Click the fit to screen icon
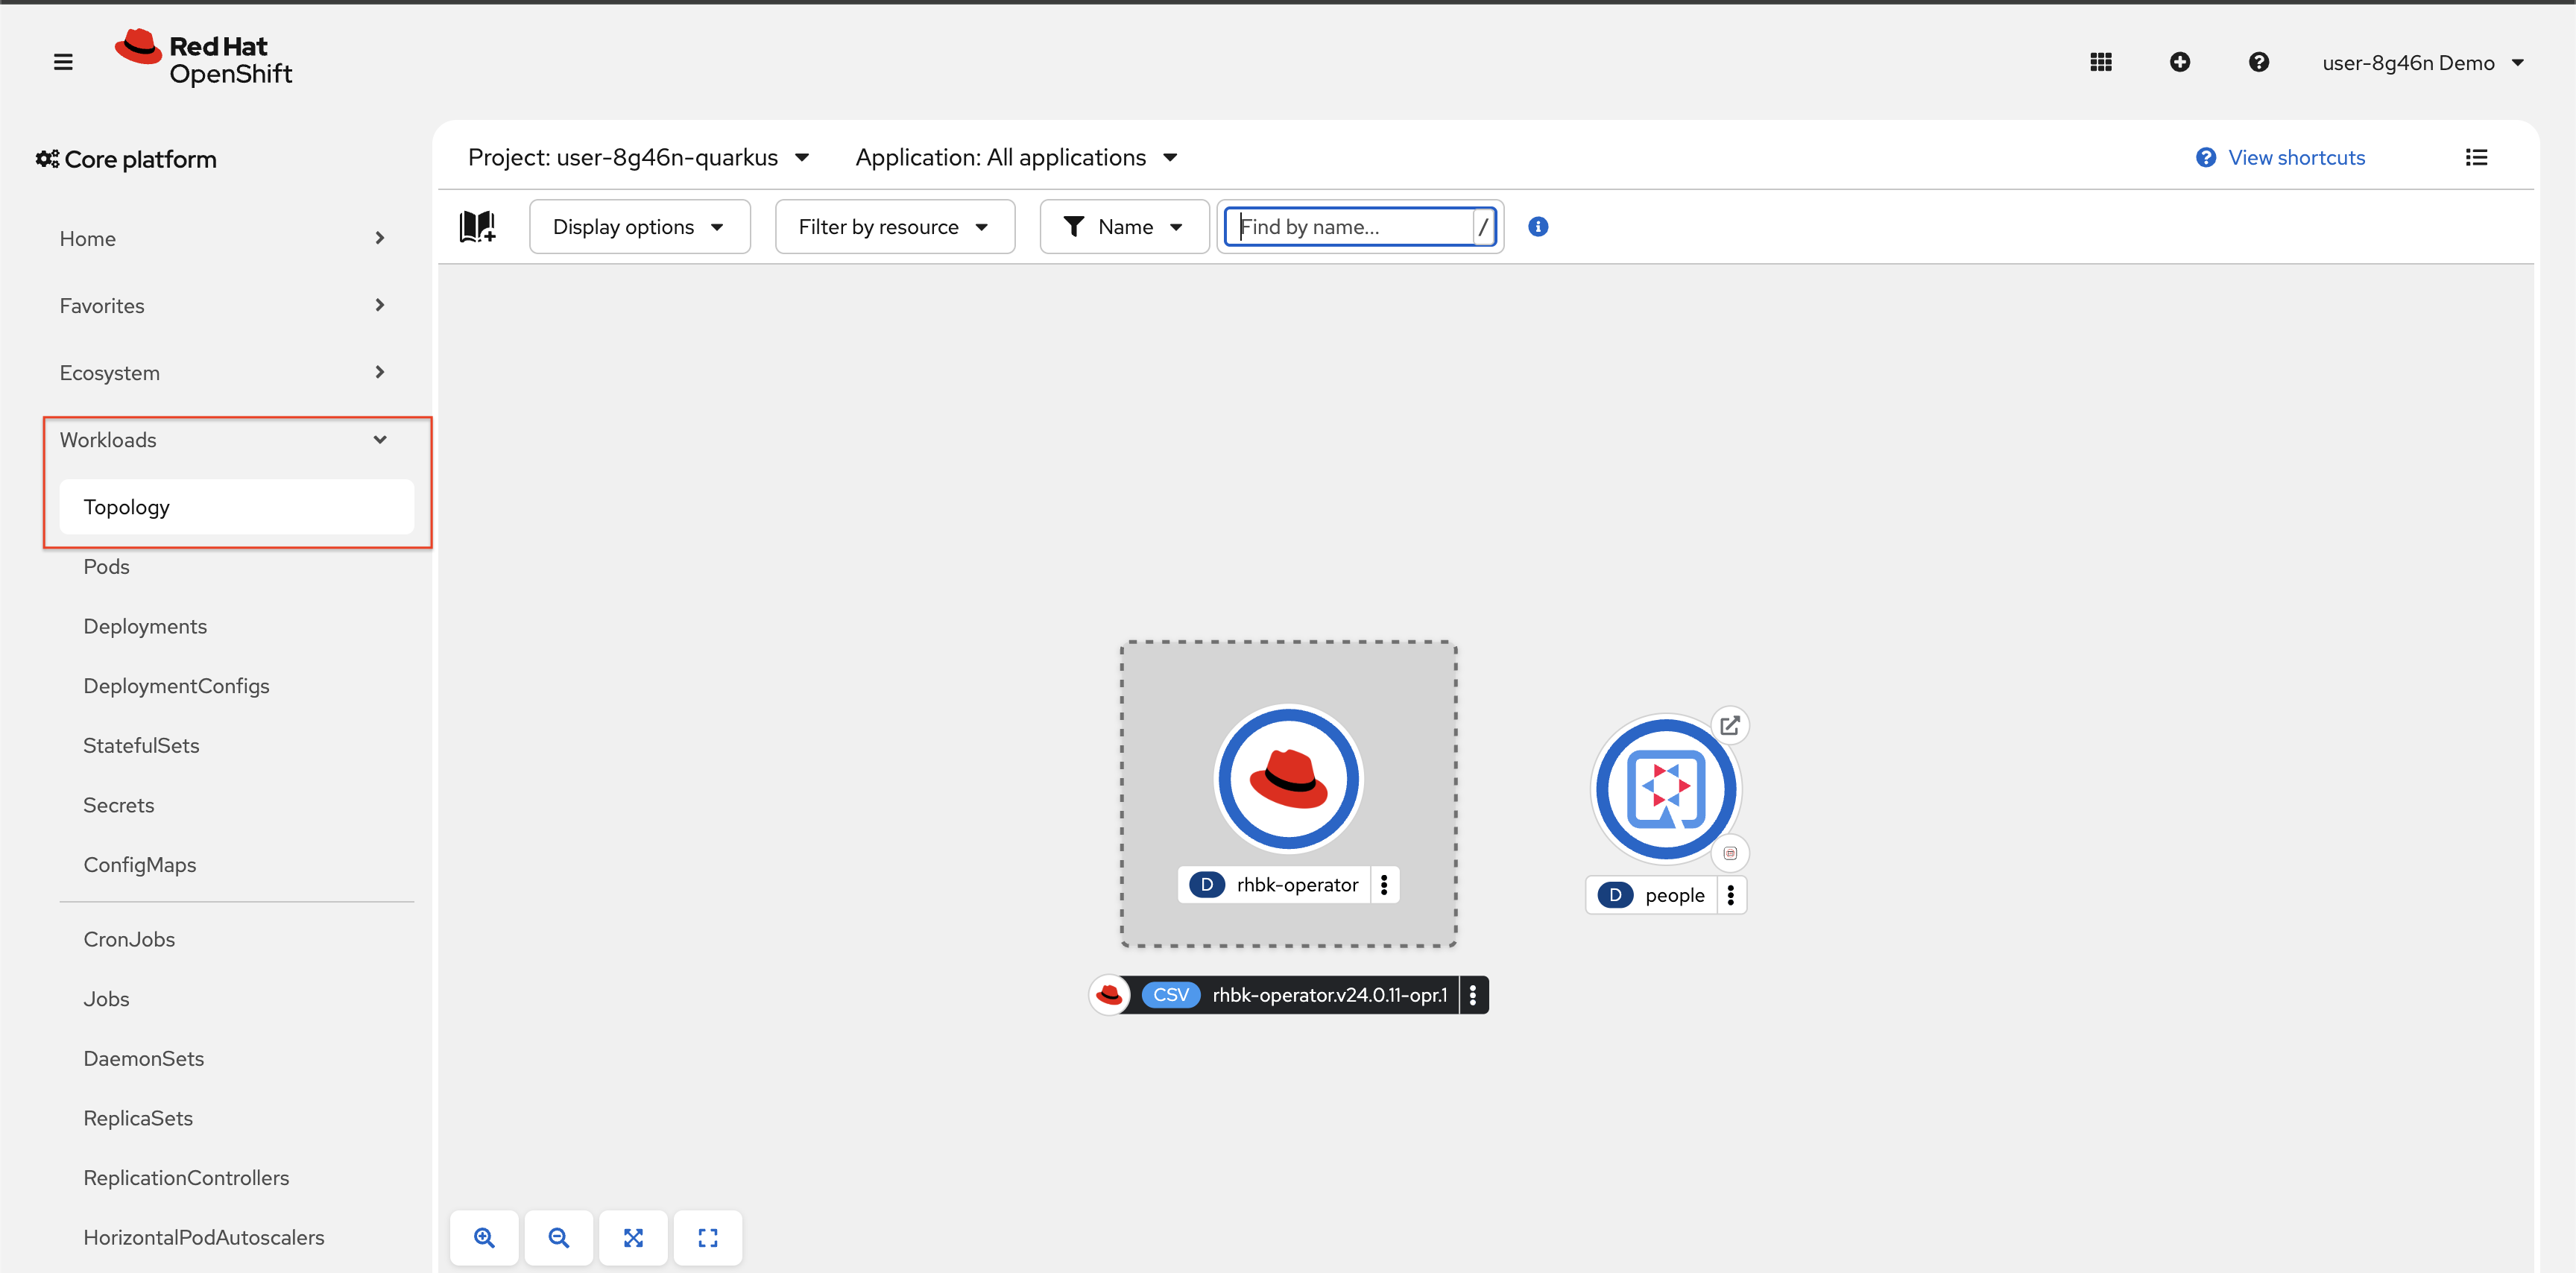This screenshot has width=2576, height=1273. point(633,1238)
